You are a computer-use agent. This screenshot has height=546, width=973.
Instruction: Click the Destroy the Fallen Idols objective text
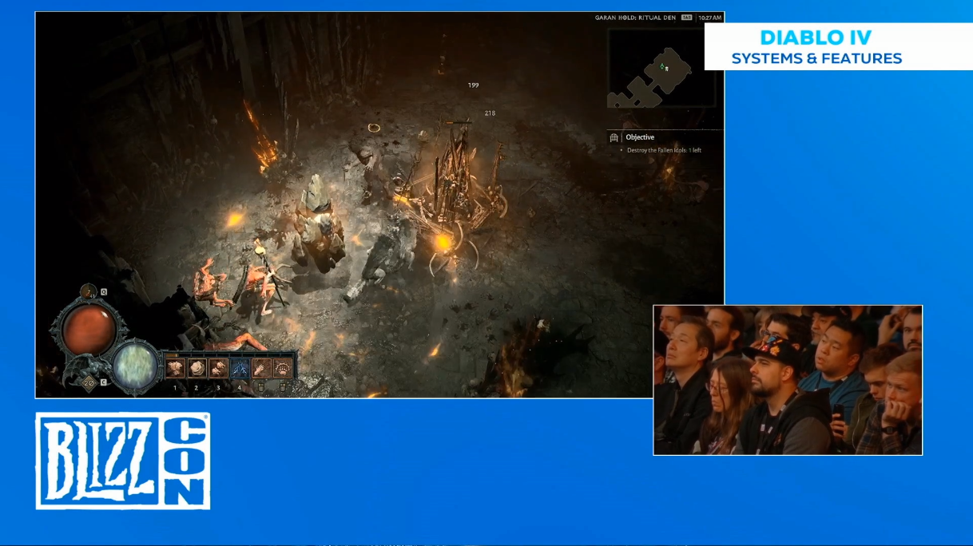point(664,150)
